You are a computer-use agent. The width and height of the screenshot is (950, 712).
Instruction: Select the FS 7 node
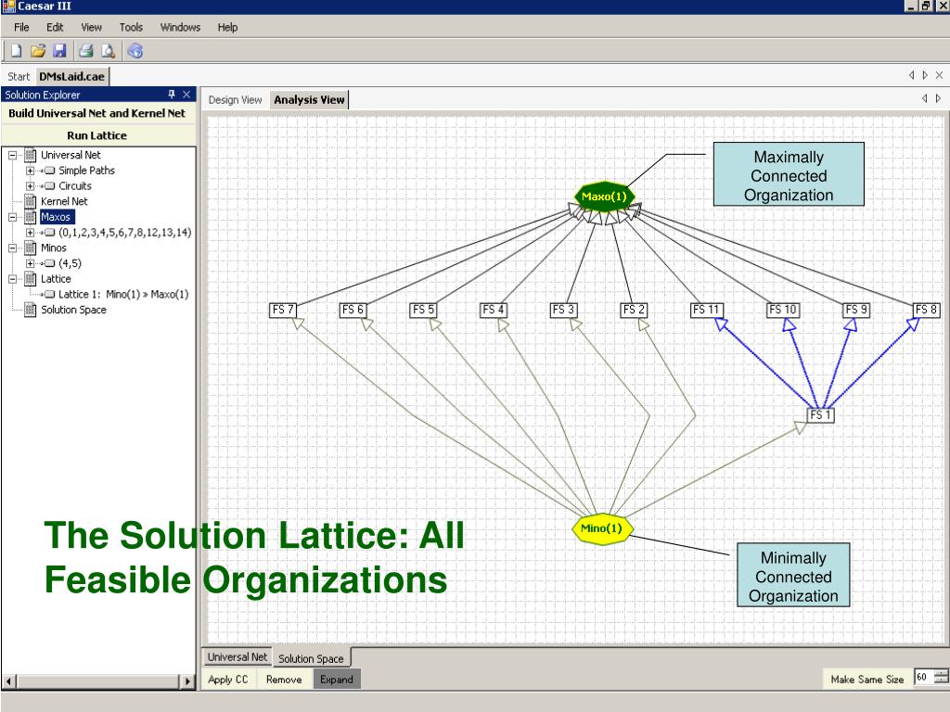click(283, 310)
